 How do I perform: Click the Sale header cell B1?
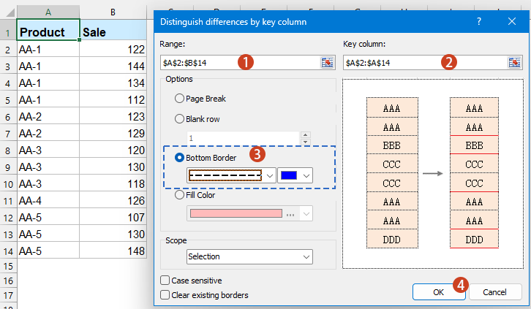113,32
